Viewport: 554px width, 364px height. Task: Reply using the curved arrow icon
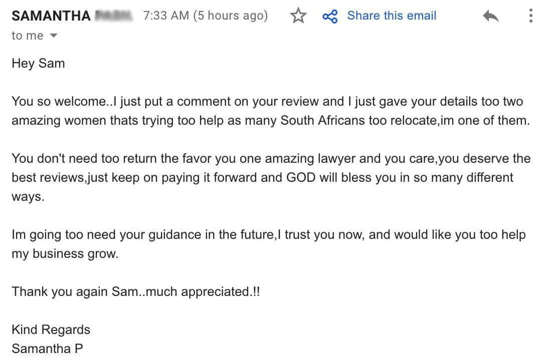click(x=491, y=16)
